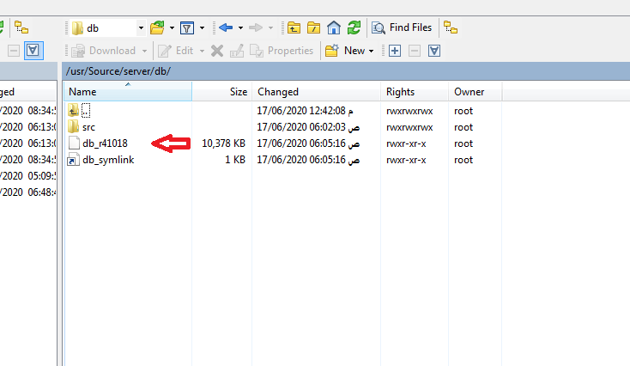The height and width of the screenshot is (366, 630).
Task: Select the db_symlink file
Action: (108, 160)
